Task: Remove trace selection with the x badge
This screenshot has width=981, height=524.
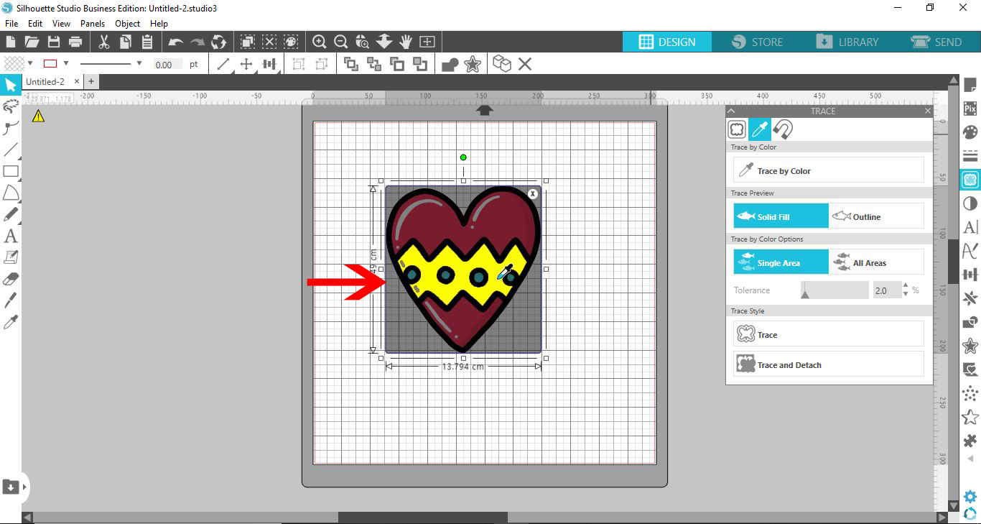Action: (x=533, y=194)
